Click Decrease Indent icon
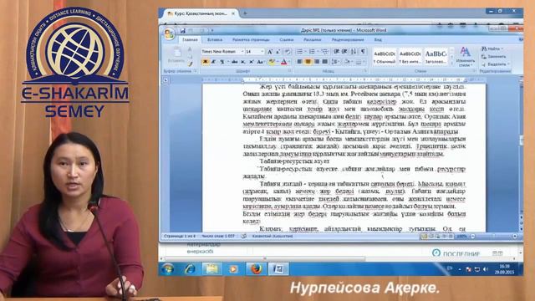 (336, 52)
